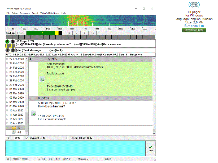This screenshot has height=163, width=218.
Task: Click the single right arrow frequency button
Action: click(85, 33)
